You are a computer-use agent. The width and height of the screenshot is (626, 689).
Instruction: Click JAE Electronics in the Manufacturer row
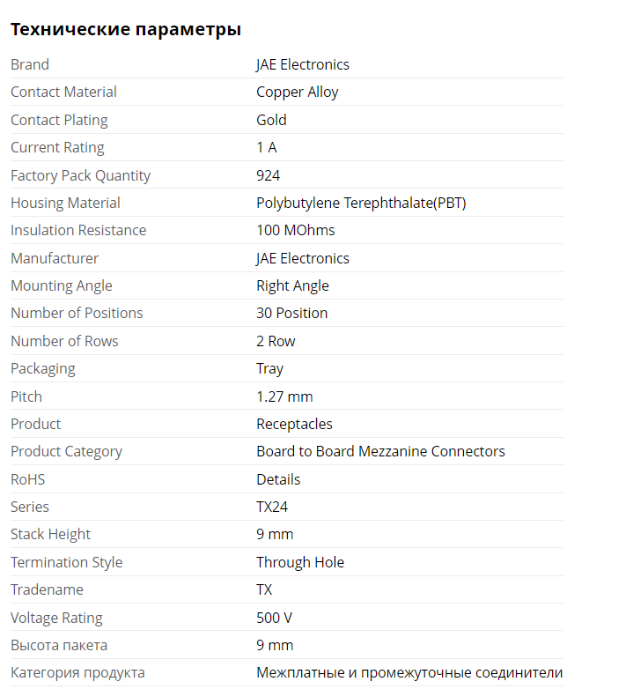coord(302,258)
